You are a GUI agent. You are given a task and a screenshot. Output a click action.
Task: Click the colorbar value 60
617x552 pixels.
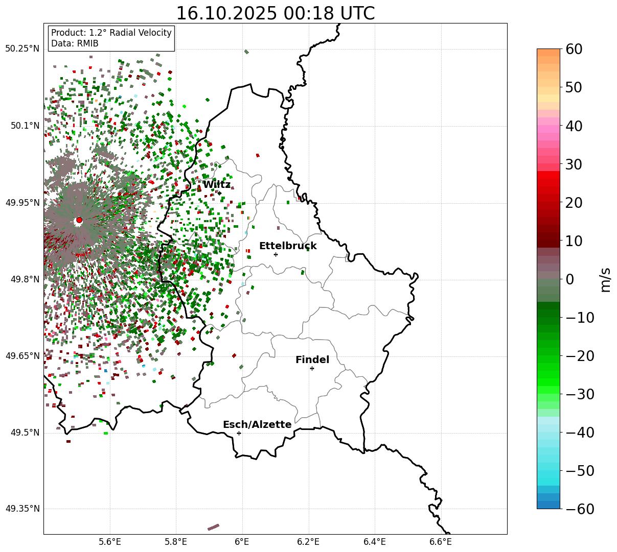(574, 49)
